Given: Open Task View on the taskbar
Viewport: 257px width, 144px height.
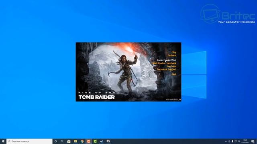Looking at the screenshot, I should [x=62, y=141].
